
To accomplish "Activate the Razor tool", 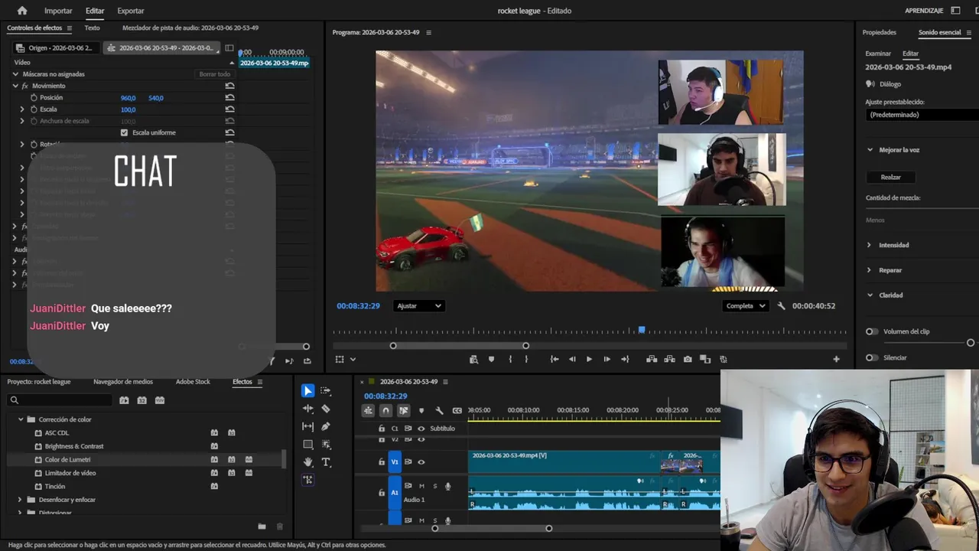I will coord(326,409).
